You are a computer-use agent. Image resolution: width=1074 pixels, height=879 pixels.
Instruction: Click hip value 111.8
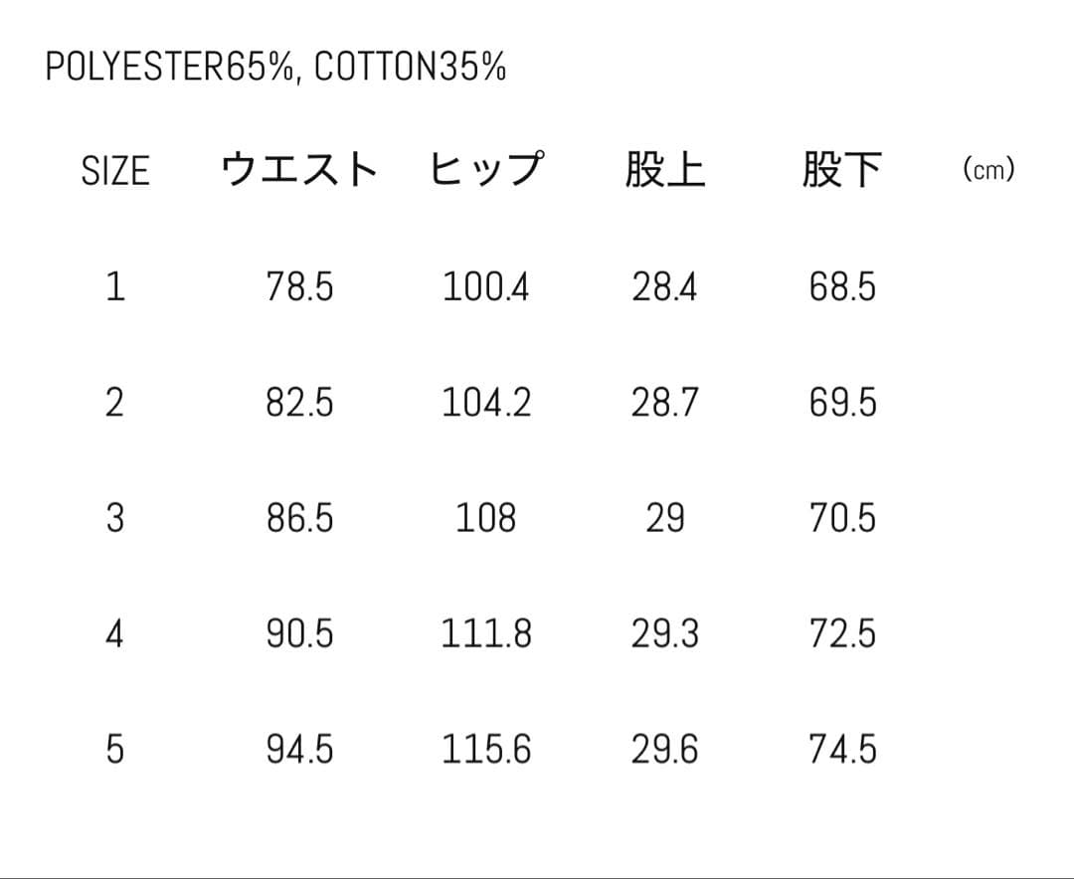point(486,633)
